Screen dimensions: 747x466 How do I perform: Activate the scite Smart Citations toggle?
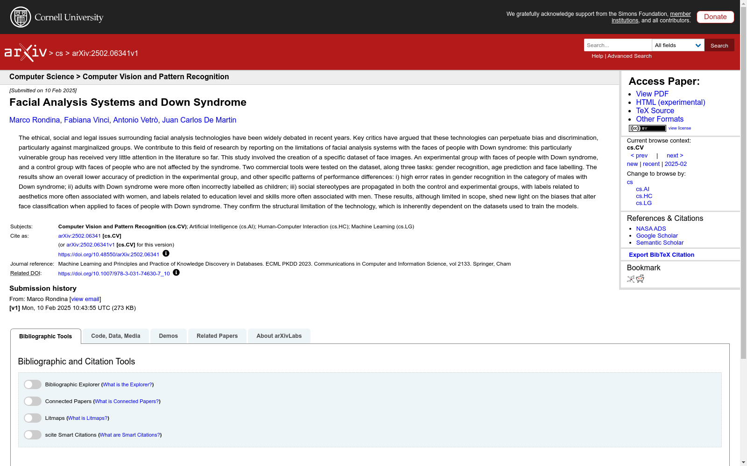pos(33,435)
